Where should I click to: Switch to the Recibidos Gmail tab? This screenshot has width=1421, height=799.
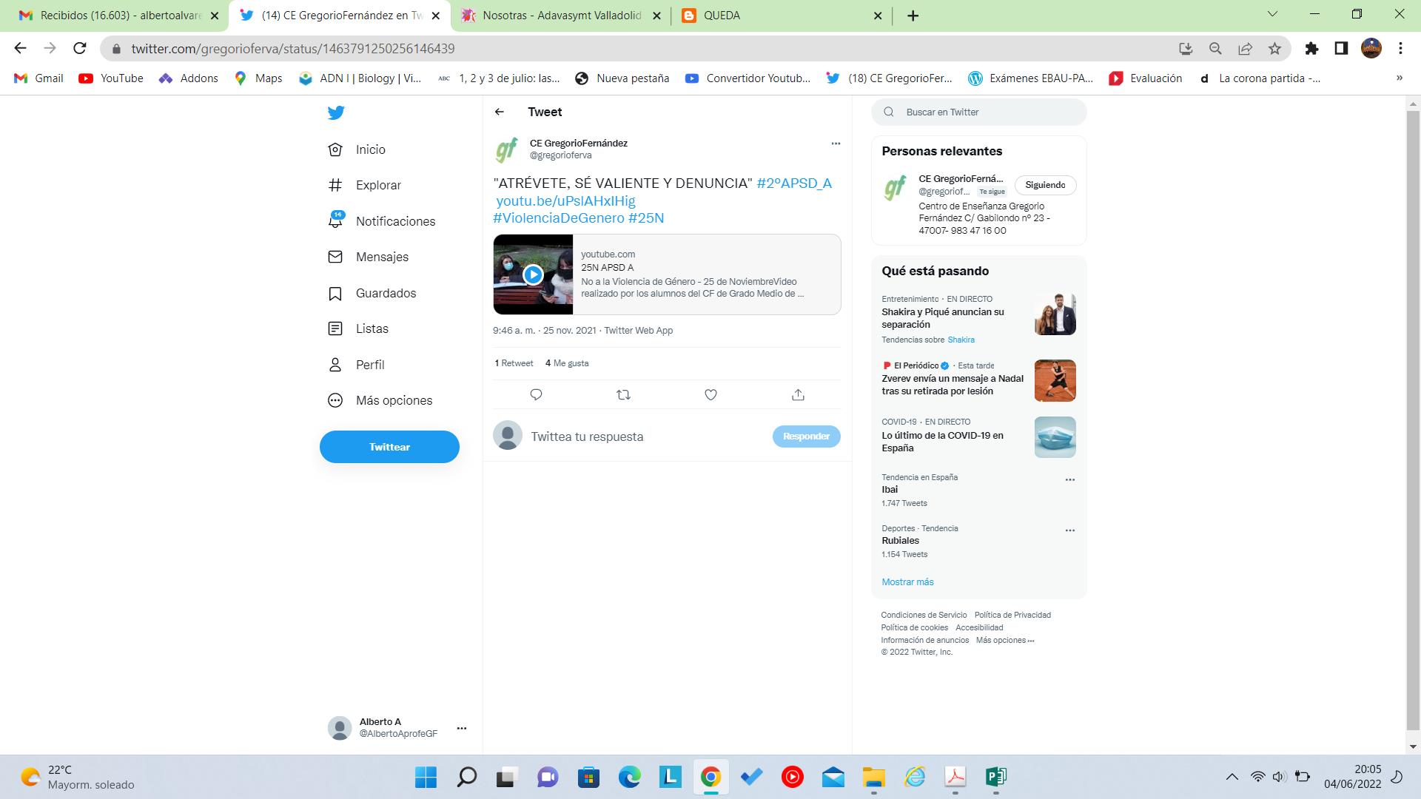click(x=118, y=16)
